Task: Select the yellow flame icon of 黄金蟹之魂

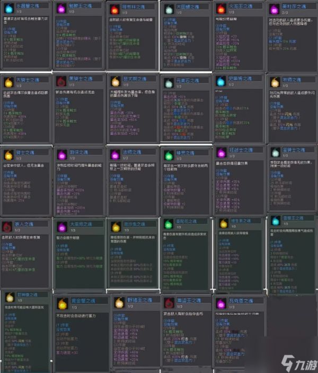Action: point(63,304)
